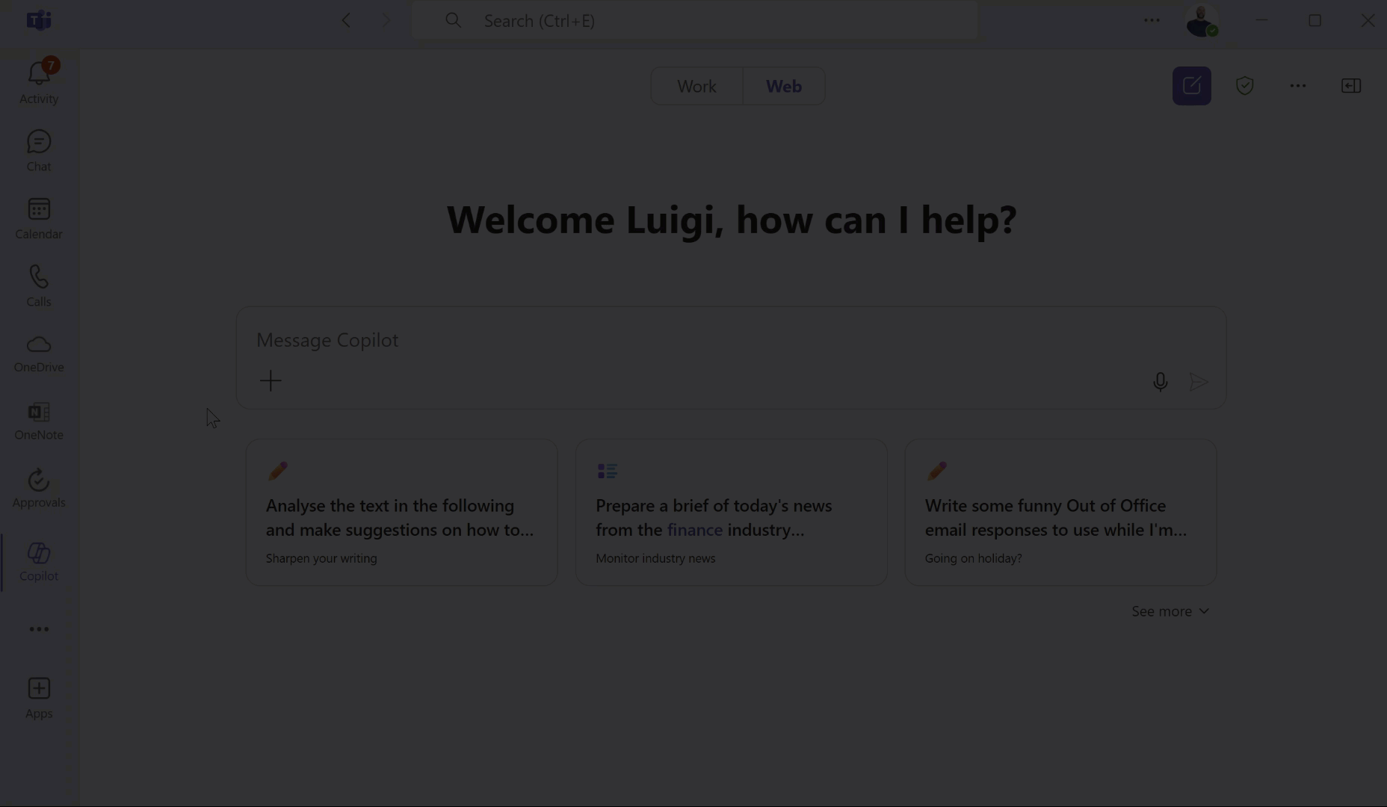1387x807 pixels.
Task: Open the Activity feed
Action: (39, 82)
